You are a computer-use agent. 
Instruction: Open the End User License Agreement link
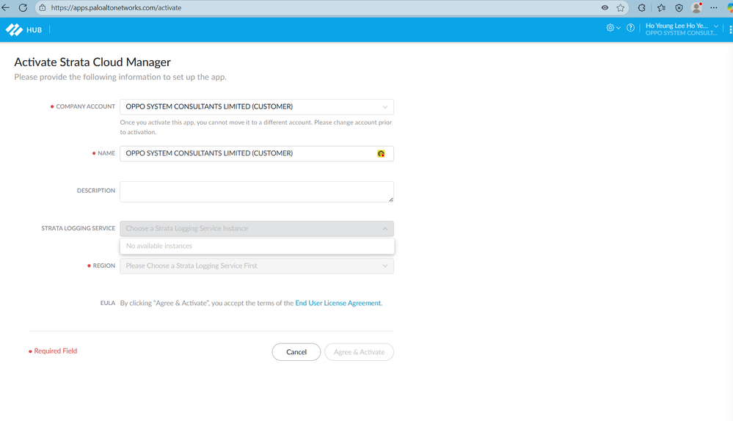pyautogui.click(x=338, y=303)
